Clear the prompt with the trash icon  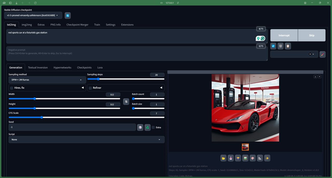(280, 46)
